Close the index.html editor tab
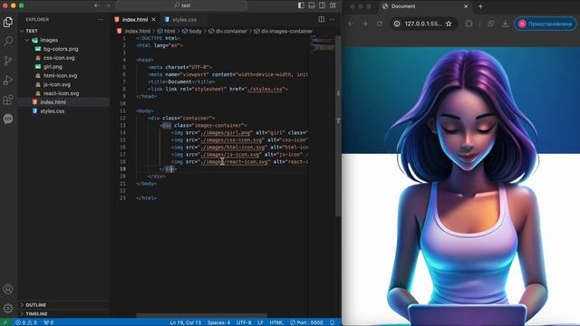Viewport: 580px width, 326px height. pos(153,20)
